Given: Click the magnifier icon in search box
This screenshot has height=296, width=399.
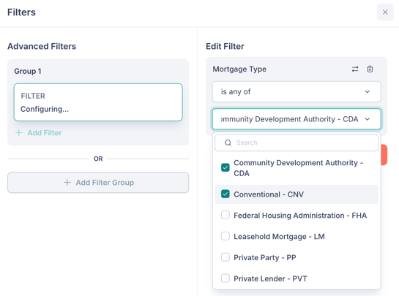Looking at the screenshot, I should 228,143.
